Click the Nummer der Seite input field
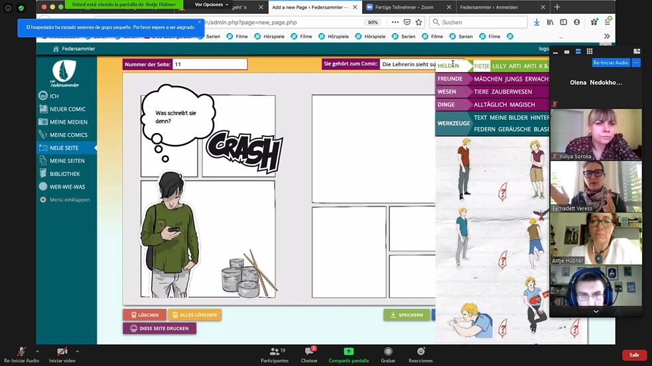The width and height of the screenshot is (652, 366). coord(210,64)
